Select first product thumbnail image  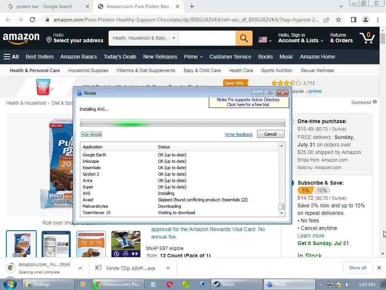tap(21, 244)
